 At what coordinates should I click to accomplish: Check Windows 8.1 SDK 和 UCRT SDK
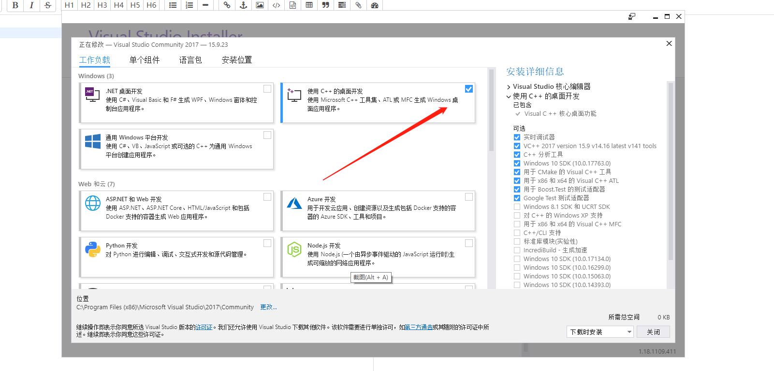pyautogui.click(x=517, y=207)
